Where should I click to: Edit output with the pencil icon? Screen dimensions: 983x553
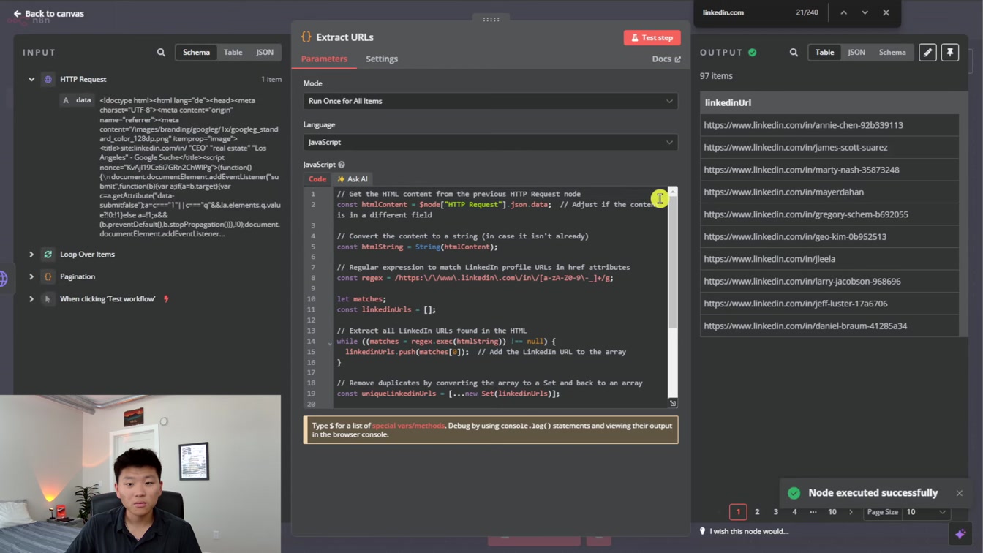pyautogui.click(x=927, y=53)
